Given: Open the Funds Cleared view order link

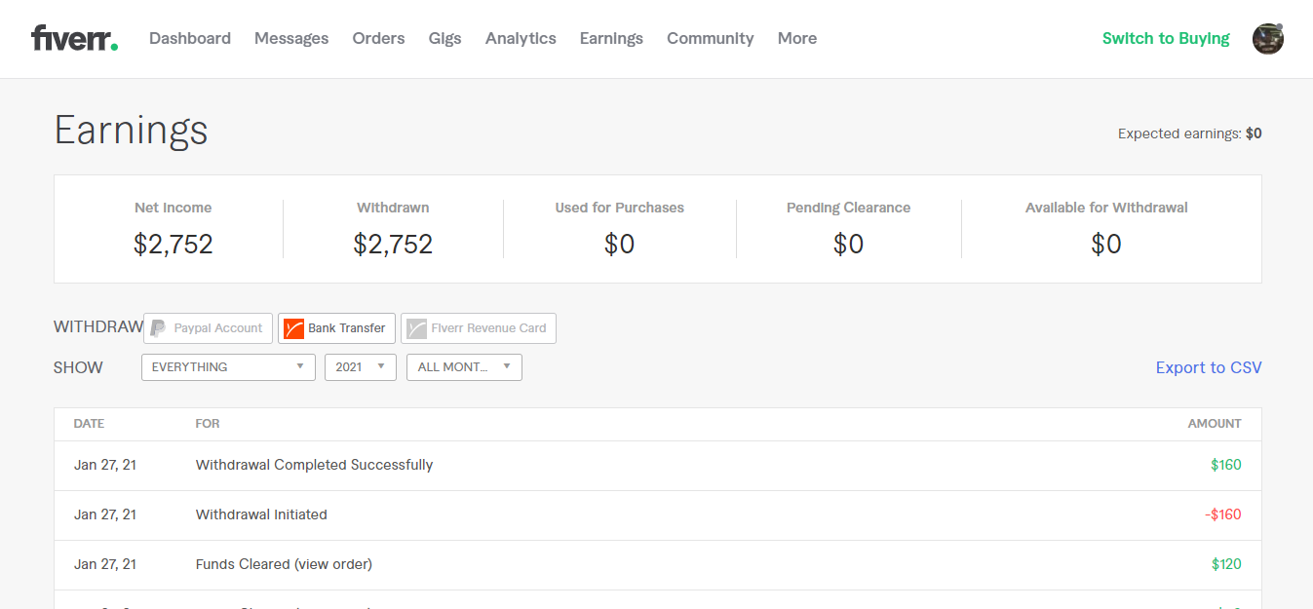Looking at the screenshot, I should (x=332, y=564).
